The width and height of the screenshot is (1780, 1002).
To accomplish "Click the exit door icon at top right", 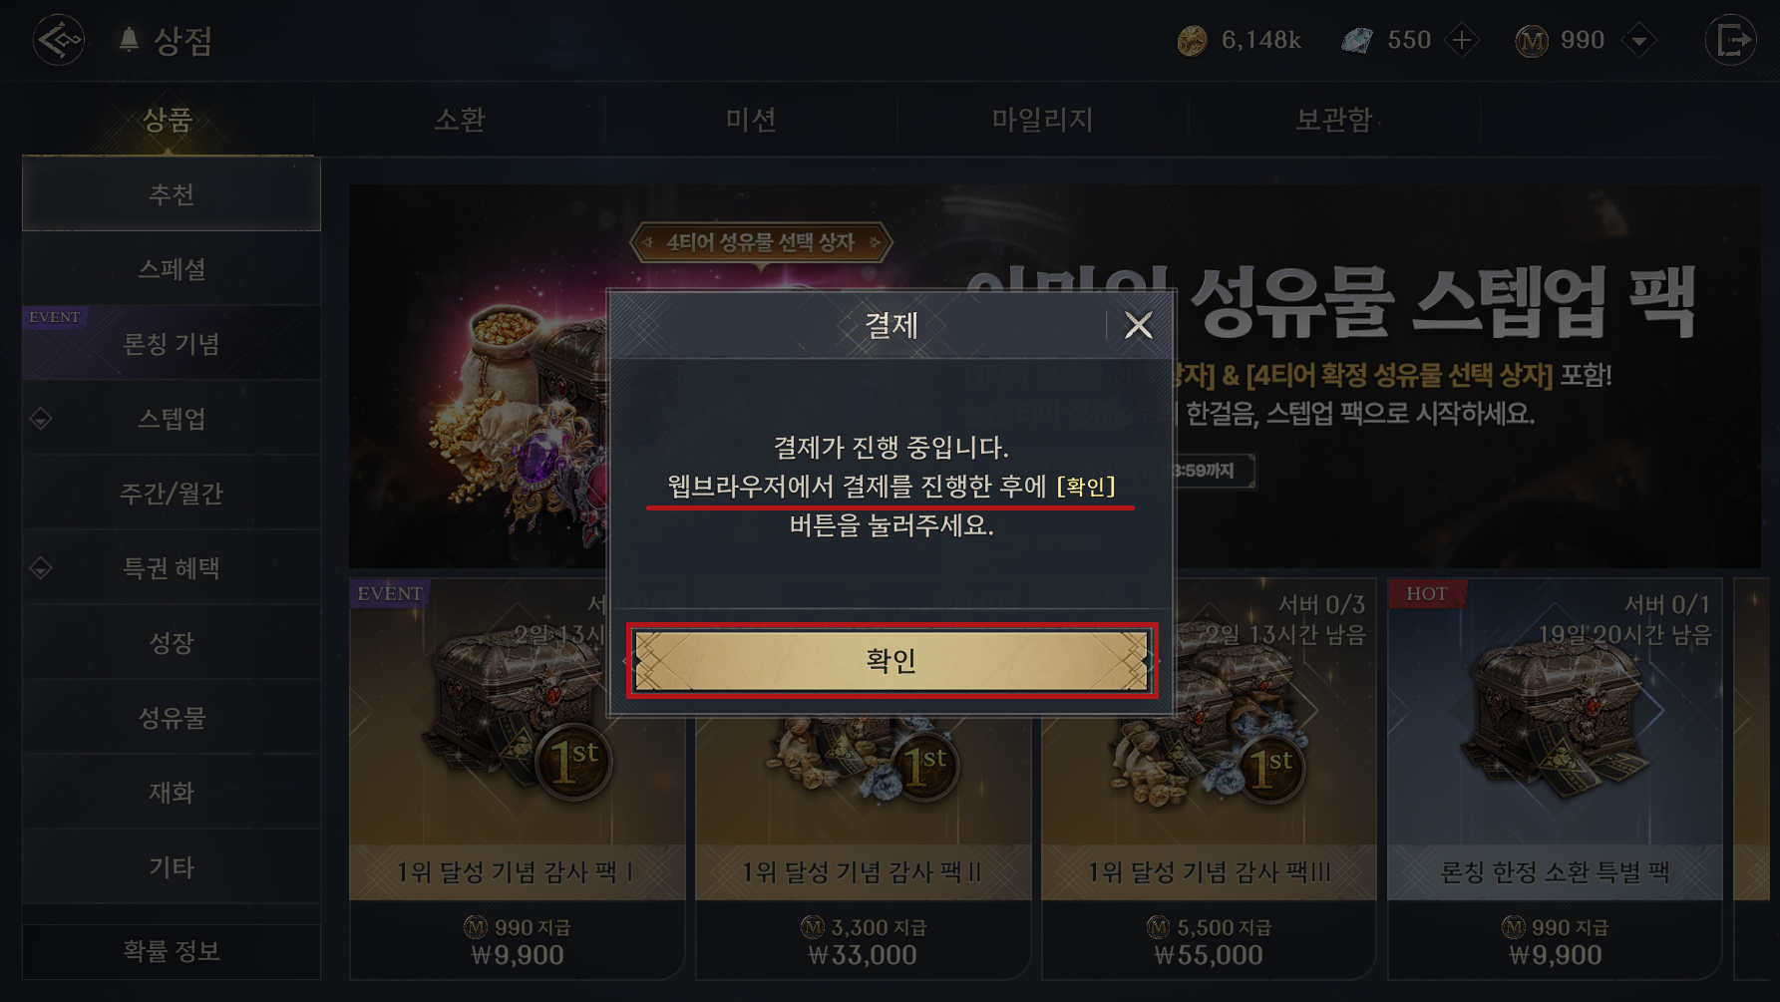I will (1731, 40).
